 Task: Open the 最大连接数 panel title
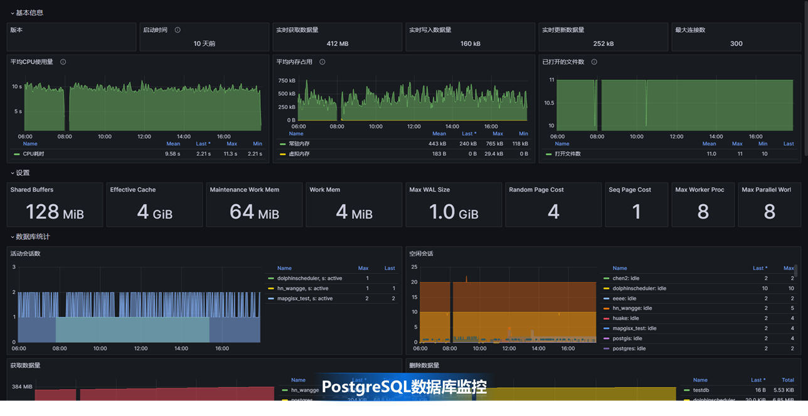click(x=691, y=30)
